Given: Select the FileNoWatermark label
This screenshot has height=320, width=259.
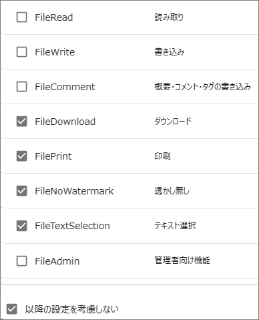Looking at the screenshot, I should [74, 191].
